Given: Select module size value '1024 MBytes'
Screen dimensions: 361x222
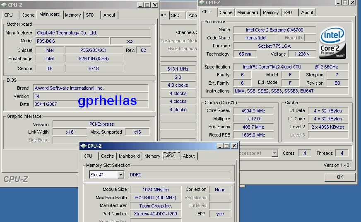Looking at the screenshot, I should 155,190.
